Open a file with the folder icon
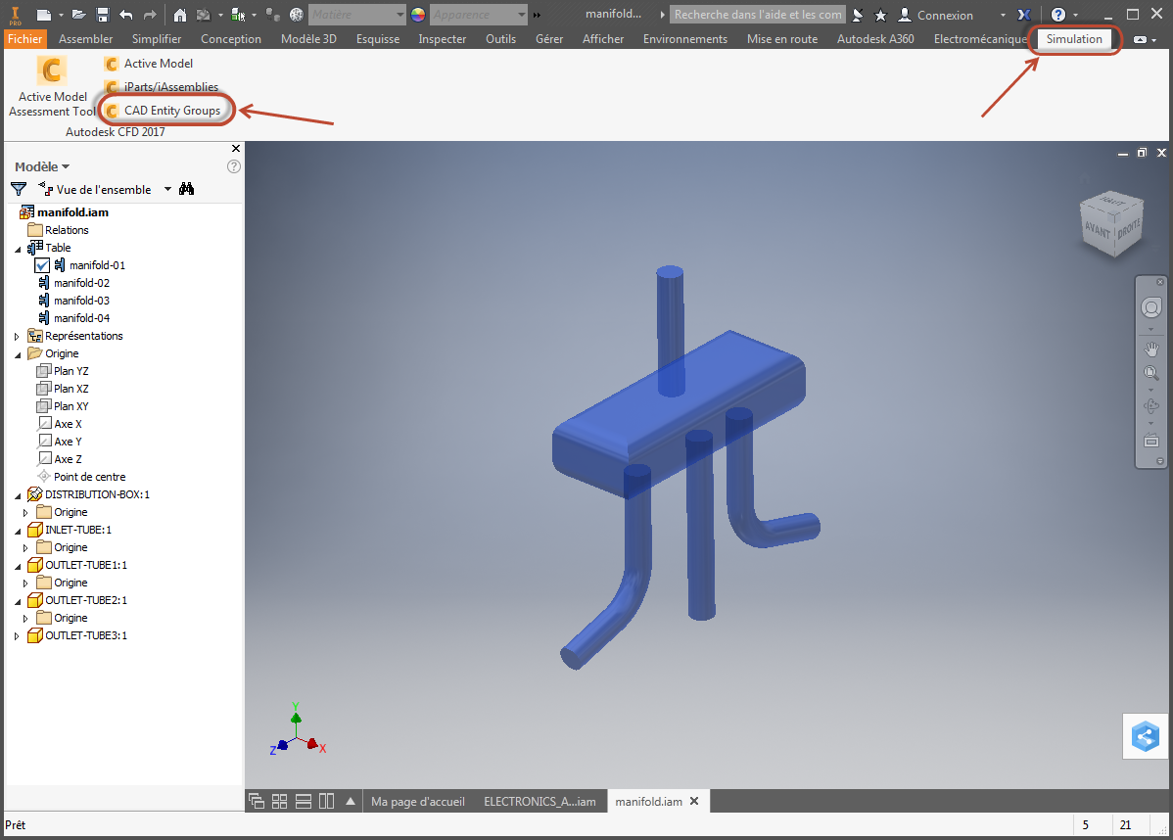This screenshot has height=840, width=1173. 78,15
